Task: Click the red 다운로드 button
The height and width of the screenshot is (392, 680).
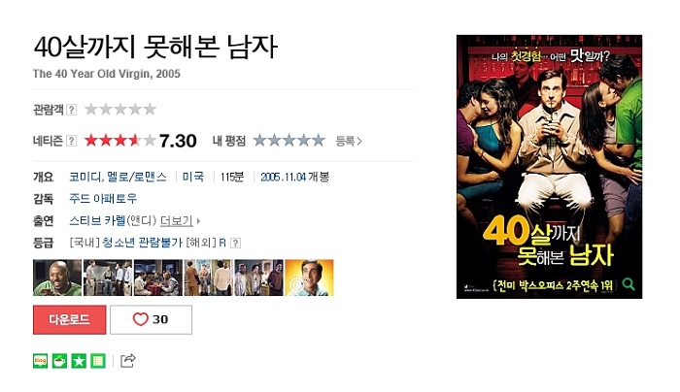Action: (x=69, y=319)
